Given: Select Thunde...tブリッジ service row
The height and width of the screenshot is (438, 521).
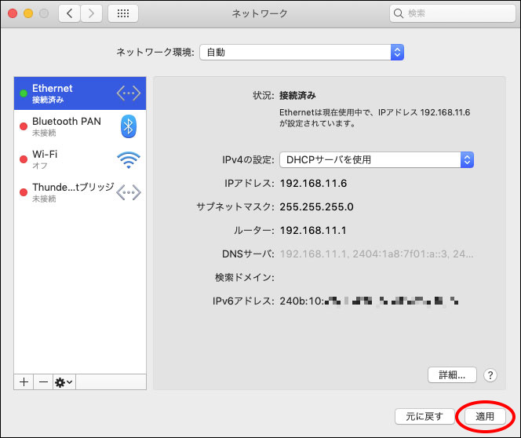Looking at the screenshot, I should [80, 192].
